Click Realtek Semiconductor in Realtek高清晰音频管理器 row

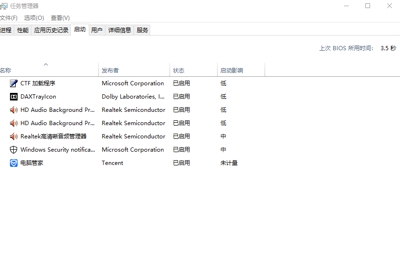coord(133,136)
